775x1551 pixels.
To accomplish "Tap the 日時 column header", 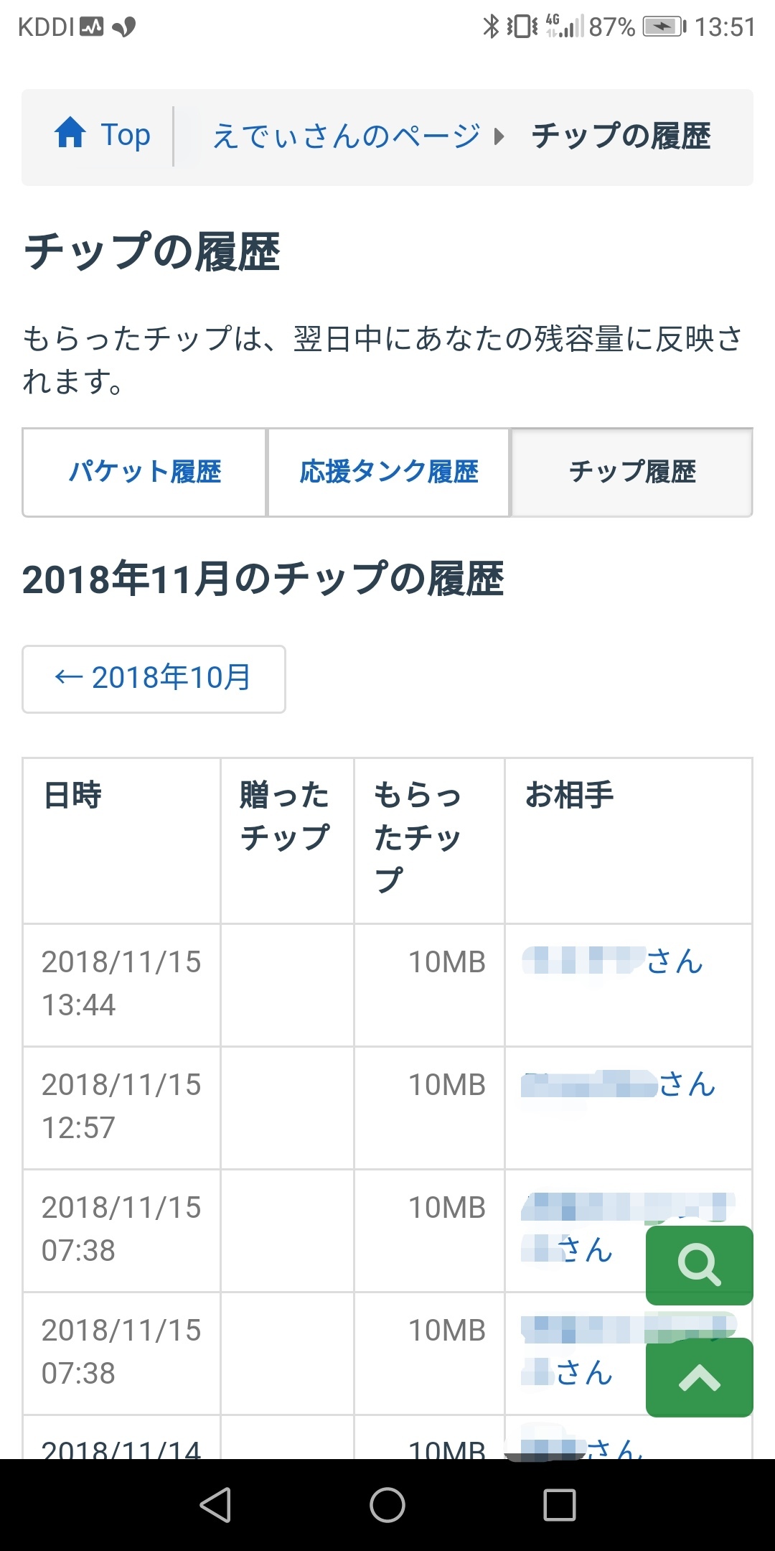I will [73, 796].
